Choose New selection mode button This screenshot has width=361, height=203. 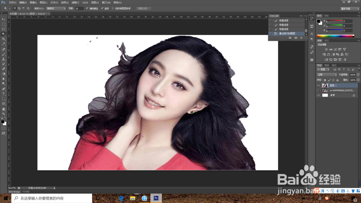click(x=15, y=8)
